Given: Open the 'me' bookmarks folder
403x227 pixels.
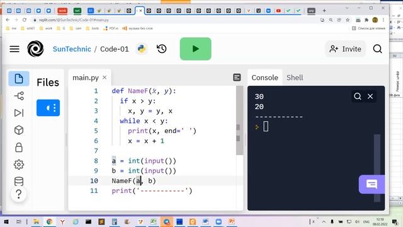Looking at the screenshot, I should (x=11, y=28).
